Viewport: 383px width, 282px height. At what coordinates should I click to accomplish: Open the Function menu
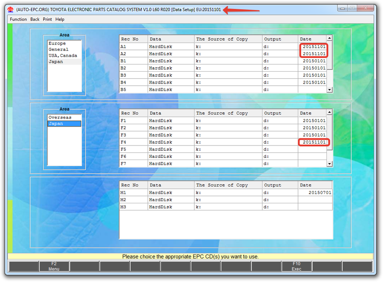[x=18, y=19]
